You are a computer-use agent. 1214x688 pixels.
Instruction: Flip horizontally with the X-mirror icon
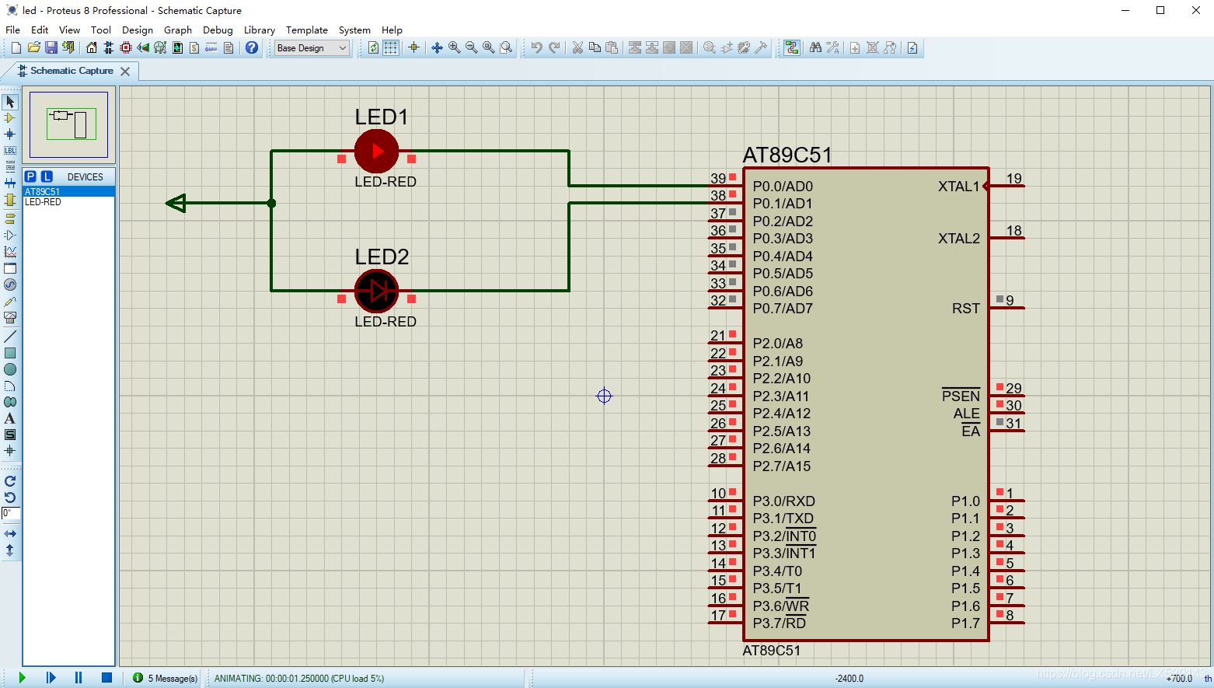coord(10,533)
